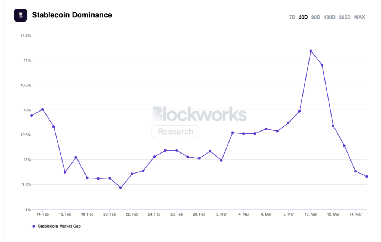This screenshot has height=242, width=381.
Task: Toggle Stablecoin Market Cap legend series
Action: click(x=59, y=226)
